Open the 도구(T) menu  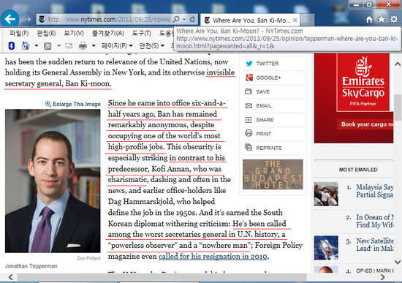coord(142,34)
